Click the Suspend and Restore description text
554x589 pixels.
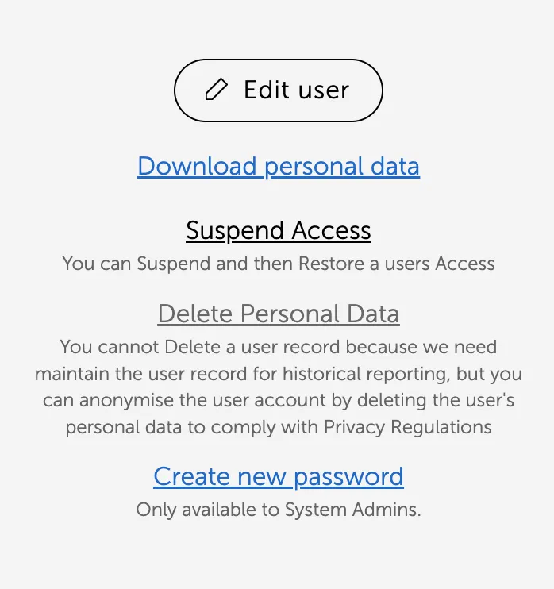point(278,264)
